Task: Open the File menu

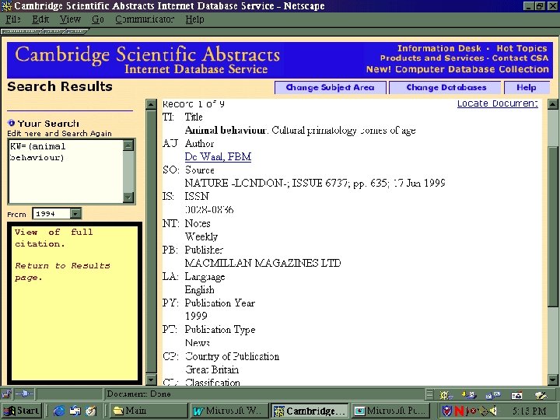Action: [13, 19]
